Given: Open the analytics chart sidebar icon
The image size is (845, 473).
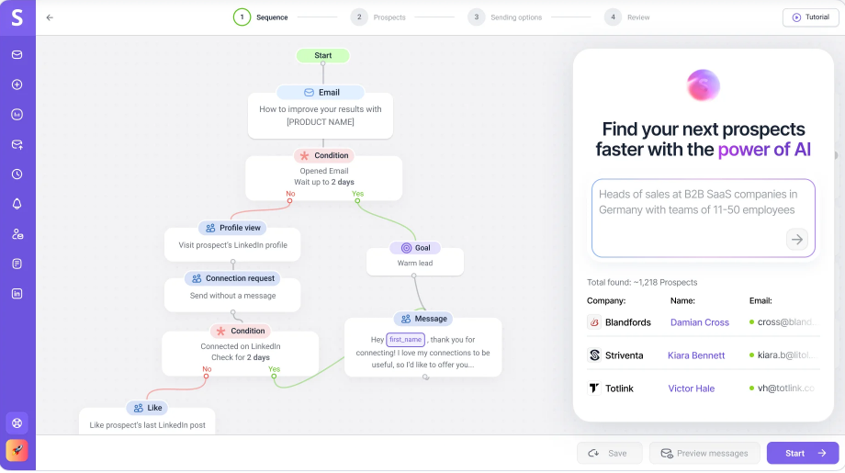Looking at the screenshot, I should point(17,114).
